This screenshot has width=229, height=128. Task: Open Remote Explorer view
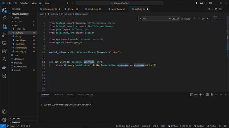pos(4,43)
